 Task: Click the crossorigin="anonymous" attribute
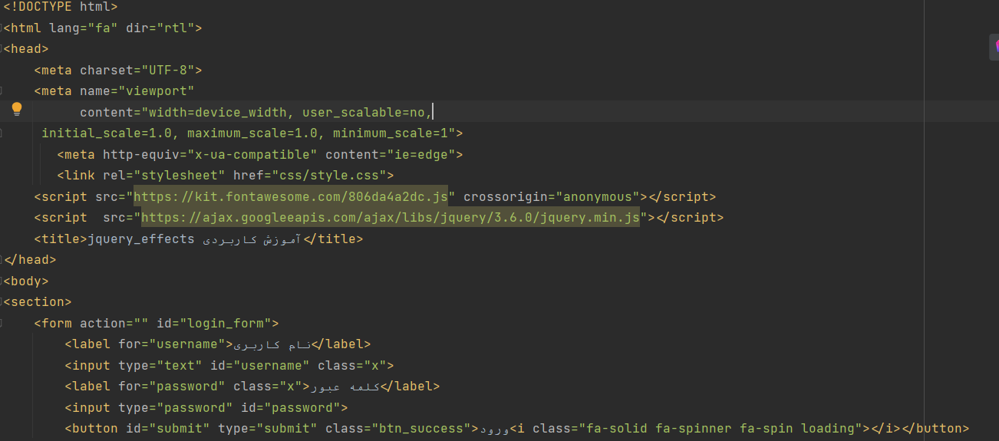point(552,197)
